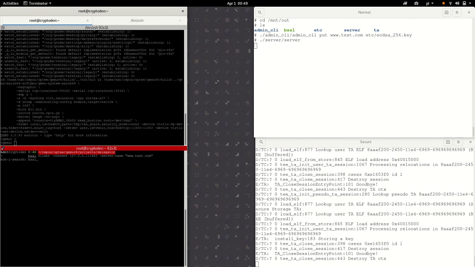475x267 pixels.
Task: Open the Wi-Fi status indicator
Action: tap(451, 3)
